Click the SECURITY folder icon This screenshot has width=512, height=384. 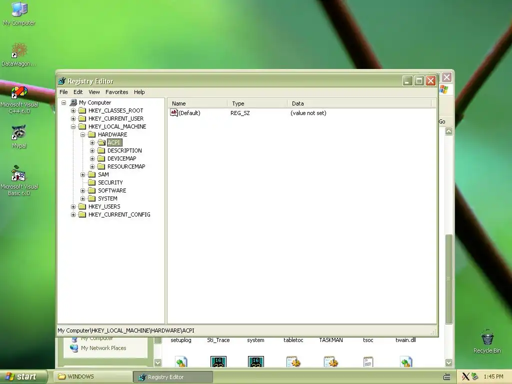(92, 182)
